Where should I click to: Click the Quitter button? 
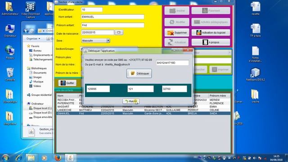click(67, 83)
